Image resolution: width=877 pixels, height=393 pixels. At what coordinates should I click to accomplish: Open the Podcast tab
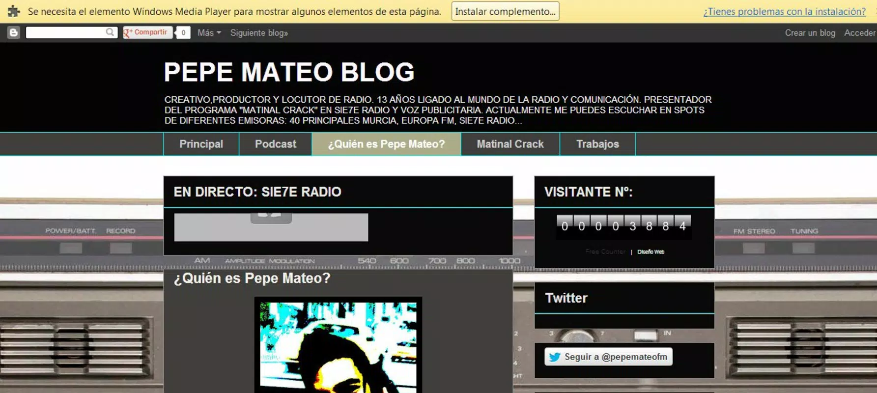click(x=276, y=144)
